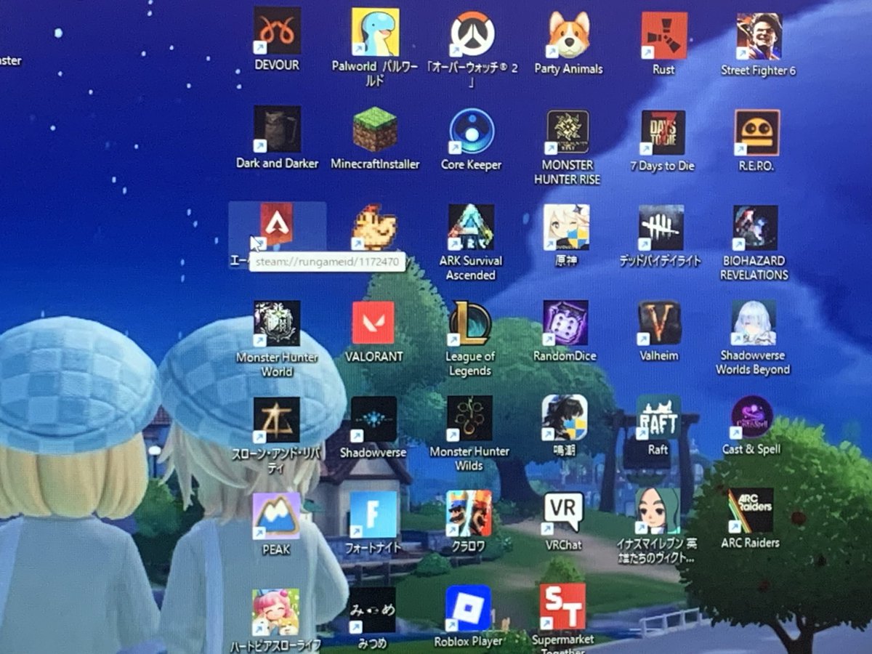872x654 pixels.
Task: Open Shadowverse Worlds Beyond shortcut
Action: coord(754,323)
